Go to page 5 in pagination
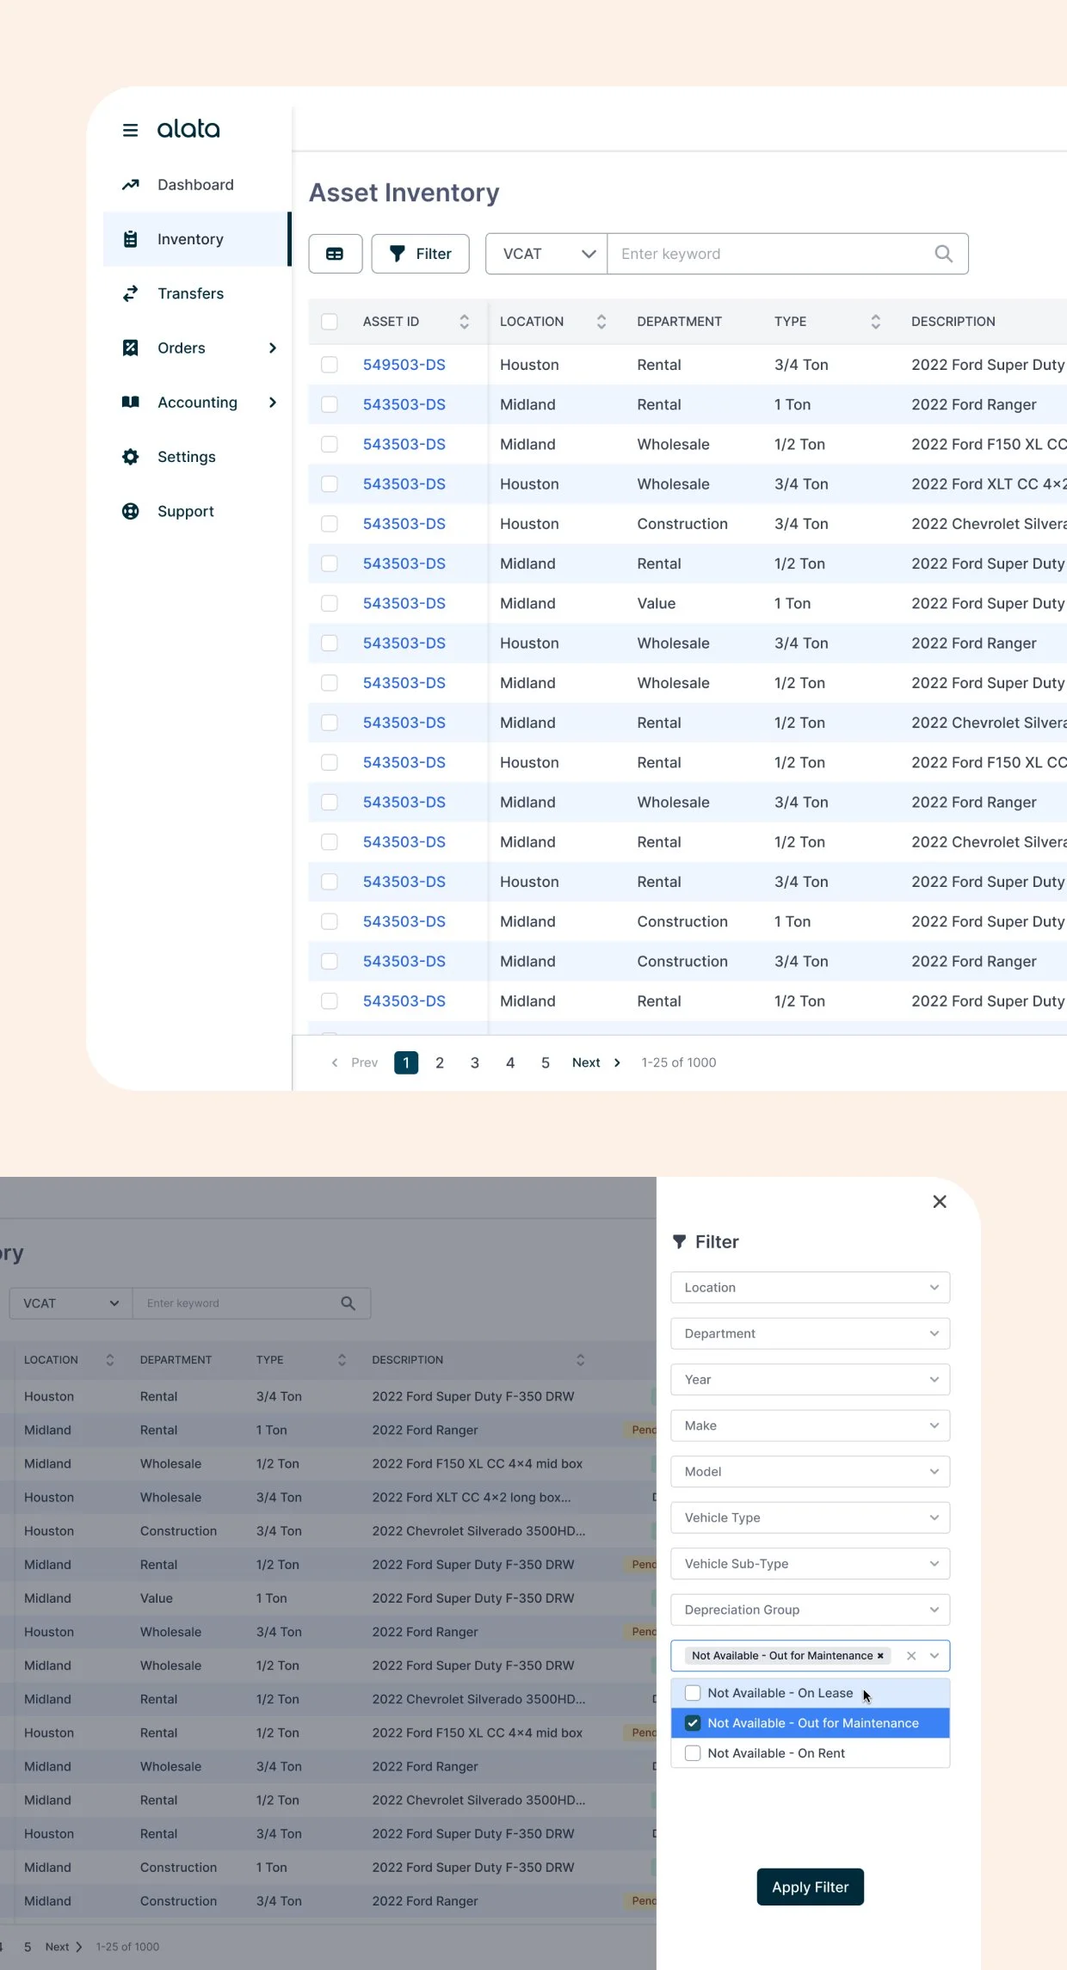Viewport: 1067px width, 1970px height. (x=546, y=1062)
